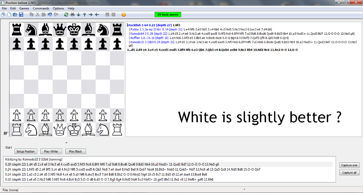Select the white king on e1

(x=74, y=129)
